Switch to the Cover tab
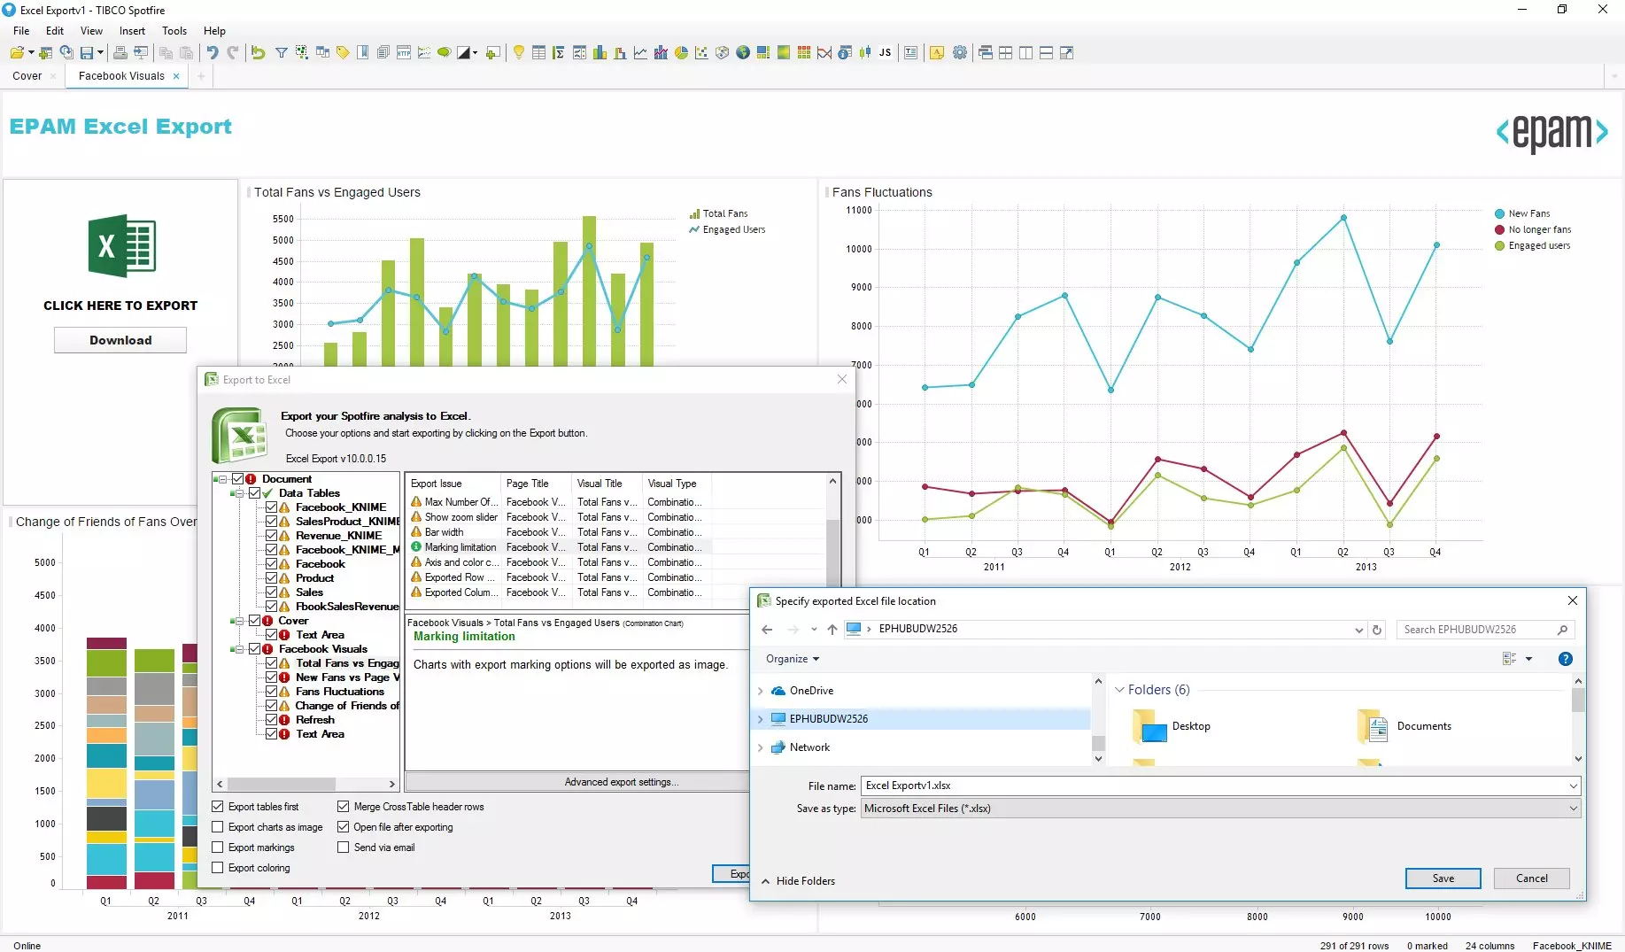The image size is (1625, 952). (x=27, y=76)
